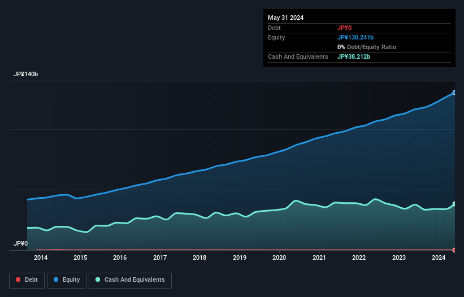Click the May 31 2024 tooltip date

285,18
